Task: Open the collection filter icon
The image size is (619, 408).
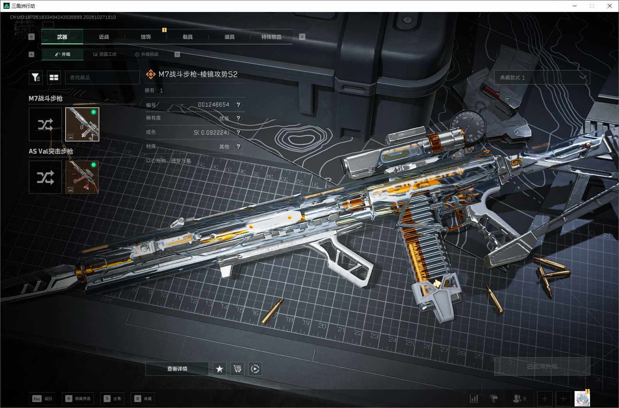Action: pos(36,78)
